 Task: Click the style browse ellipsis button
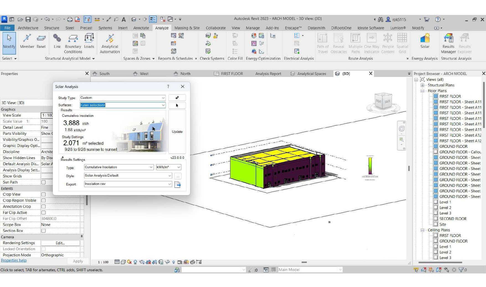click(178, 176)
